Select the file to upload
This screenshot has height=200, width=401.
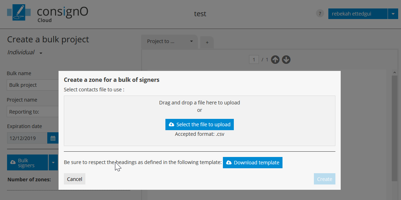(x=199, y=125)
